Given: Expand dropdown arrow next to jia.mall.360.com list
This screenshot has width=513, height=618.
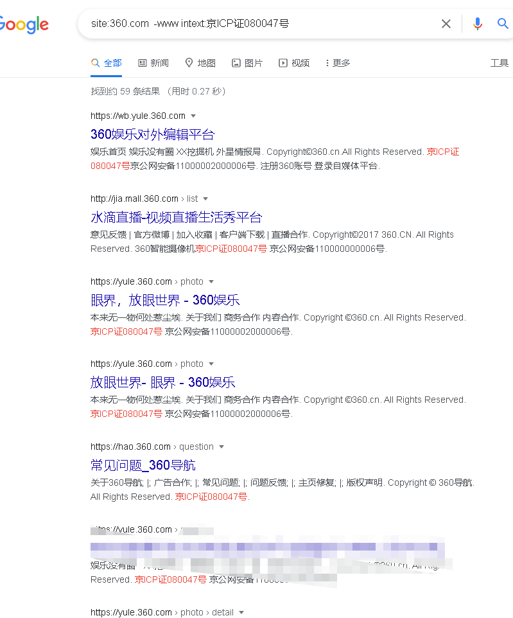Looking at the screenshot, I should point(205,199).
